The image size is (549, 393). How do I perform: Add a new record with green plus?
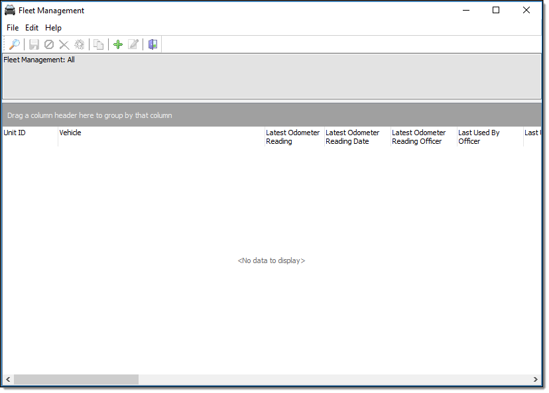point(118,44)
